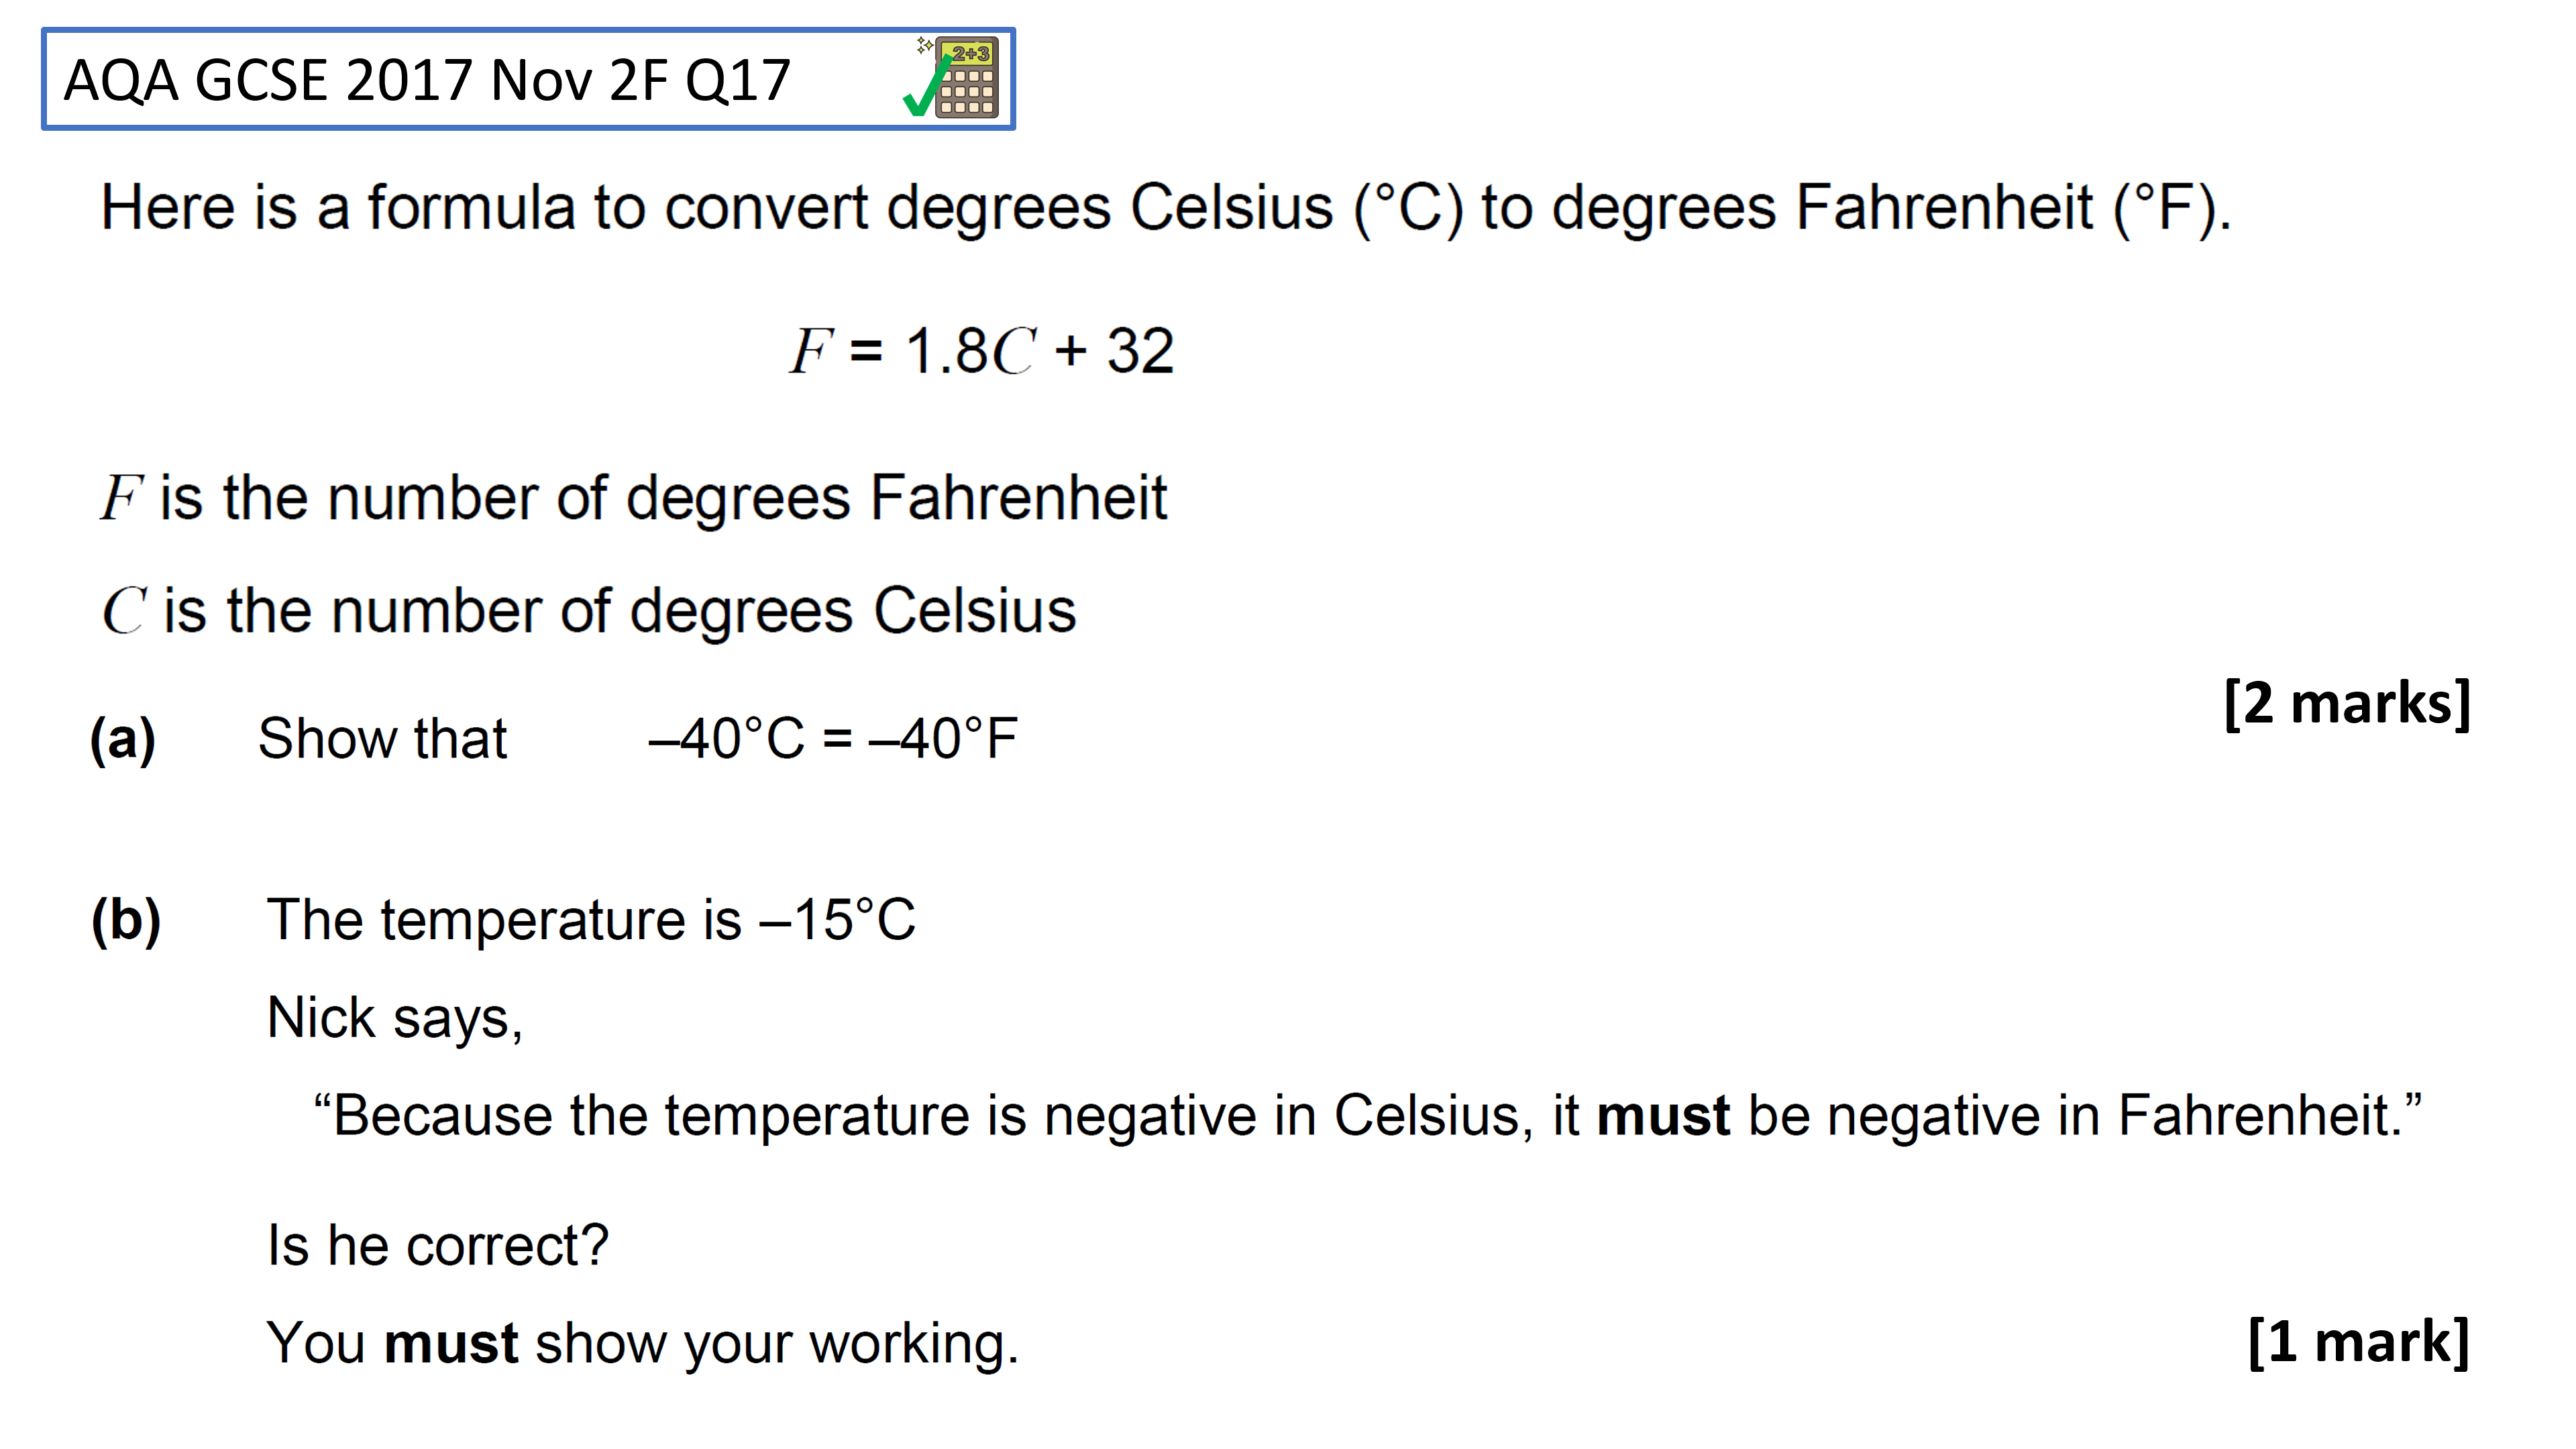This screenshot has height=1449, width=2576.
Task: Click the sentence introducing the Celsius to Fahrenheit formula
Action: (x=1166, y=208)
